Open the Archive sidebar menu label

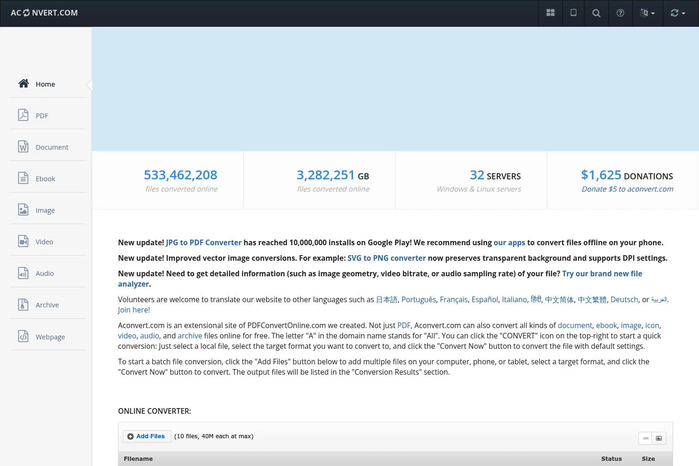point(47,305)
